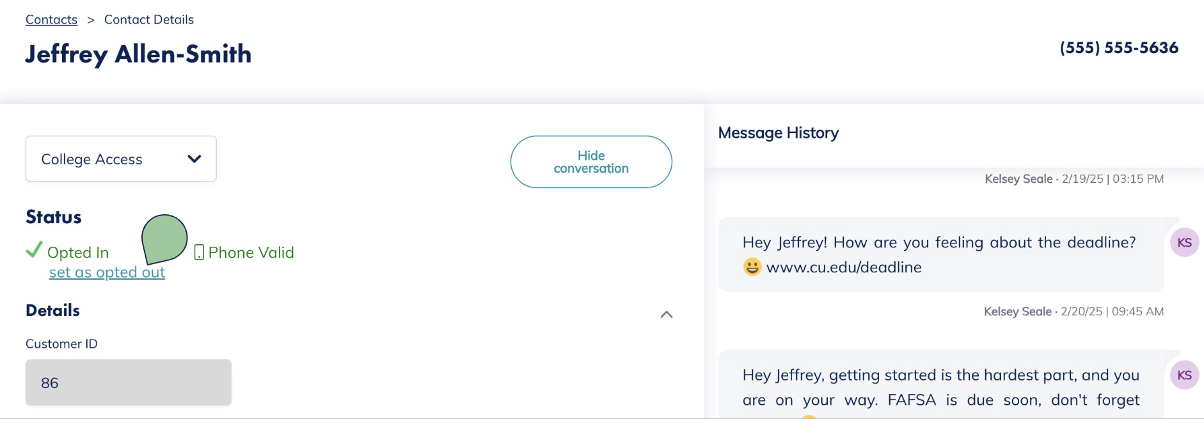Click the green Opted In checkmark icon
This screenshot has height=422, width=1204.
[x=34, y=250]
